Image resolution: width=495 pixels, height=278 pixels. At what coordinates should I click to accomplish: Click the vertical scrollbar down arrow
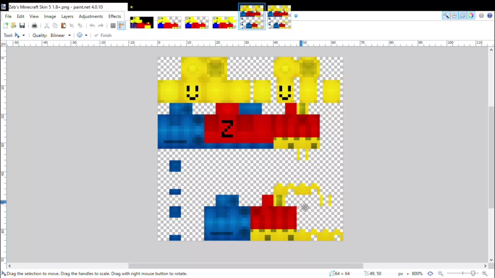pyautogui.click(x=492, y=260)
